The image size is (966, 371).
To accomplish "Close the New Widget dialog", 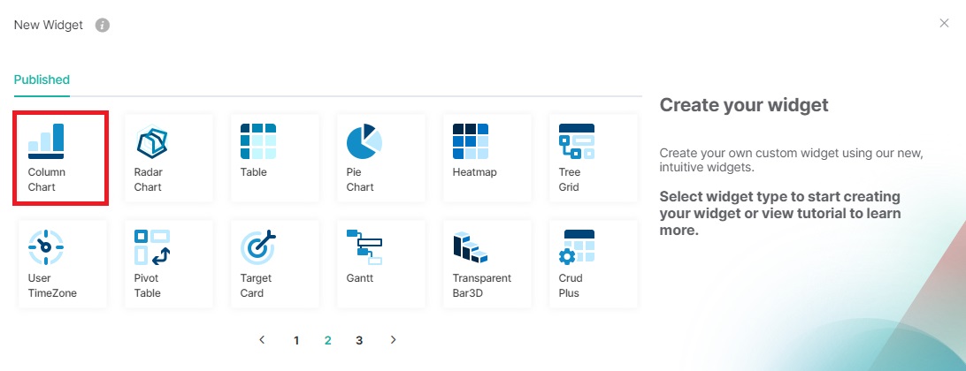I will point(944,23).
